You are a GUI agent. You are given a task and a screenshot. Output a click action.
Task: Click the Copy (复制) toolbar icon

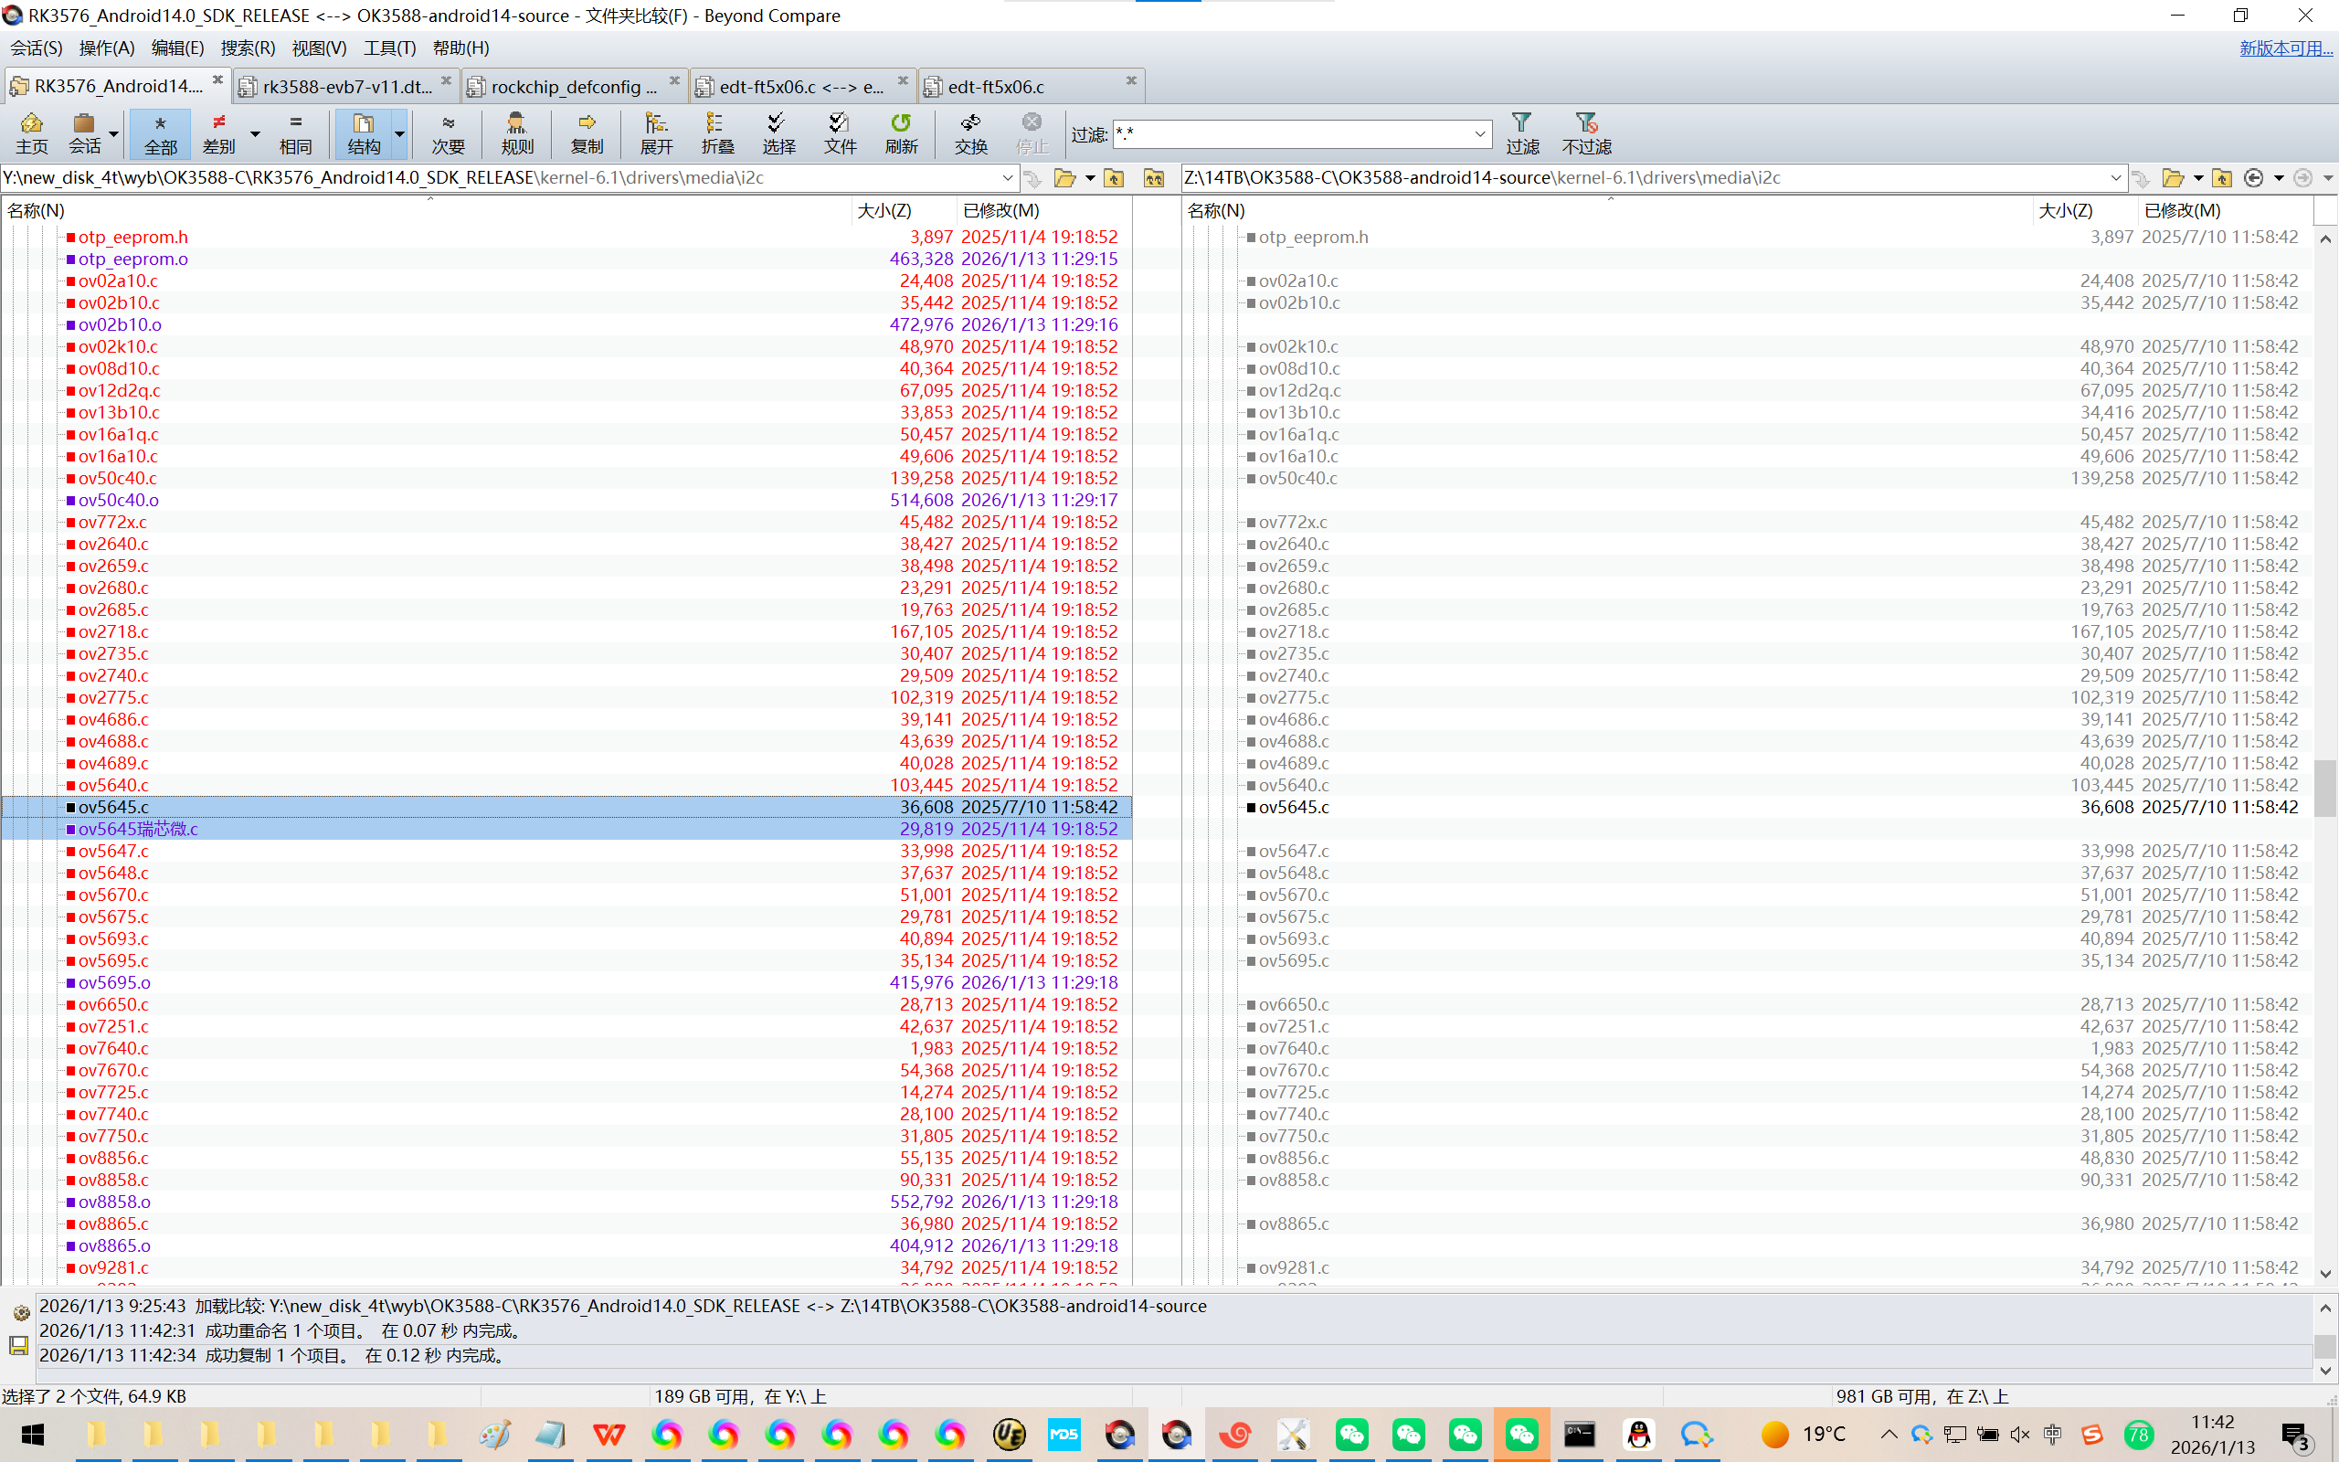[x=587, y=132]
